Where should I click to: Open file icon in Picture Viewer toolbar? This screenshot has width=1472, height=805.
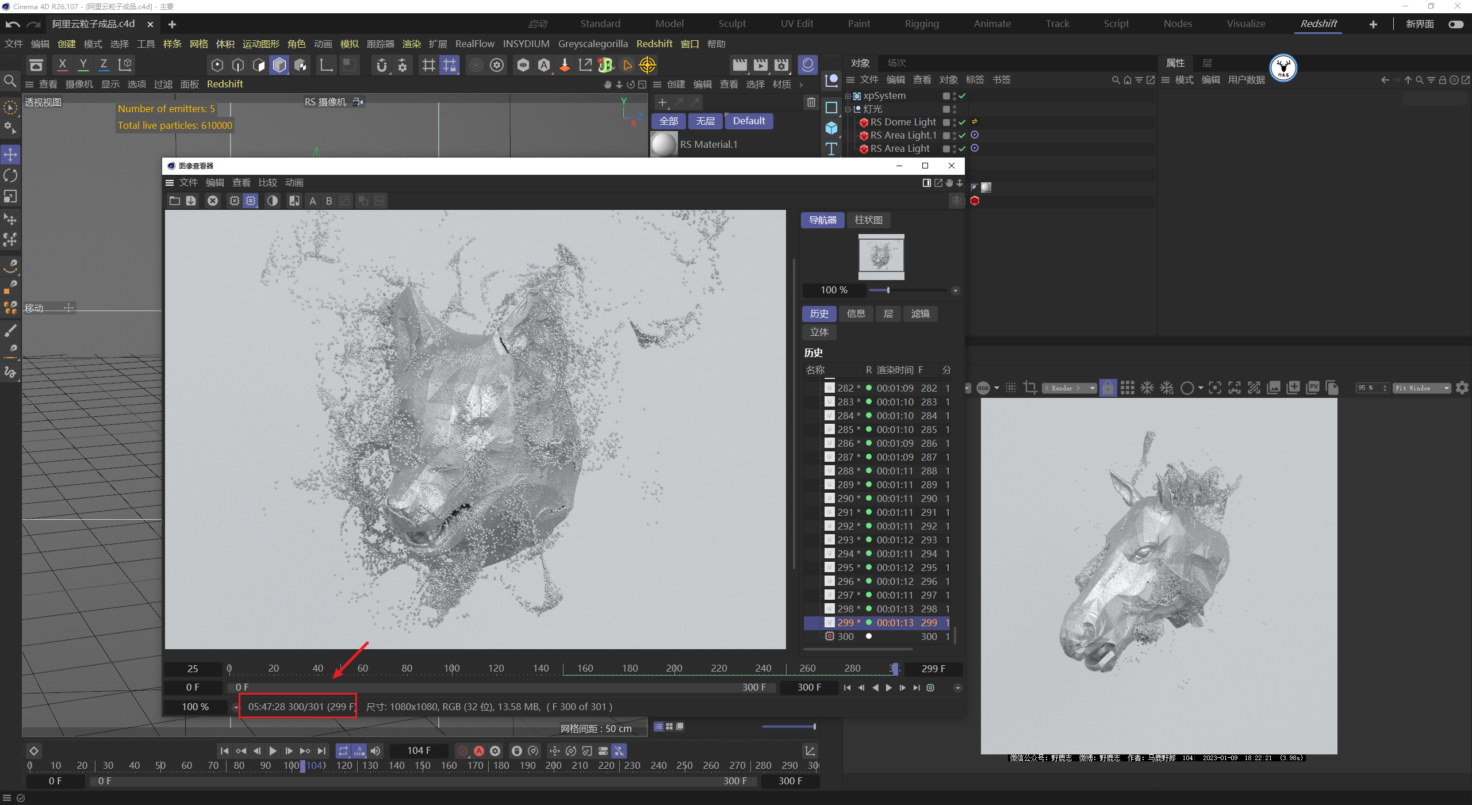click(175, 201)
